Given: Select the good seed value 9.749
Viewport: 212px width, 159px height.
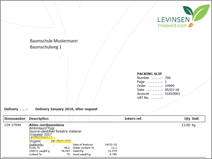Looking at the screenshot, I should coord(113,154).
